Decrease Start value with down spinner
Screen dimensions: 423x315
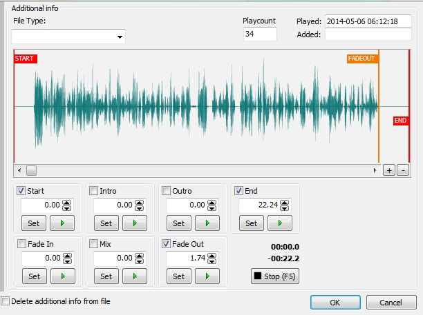click(x=67, y=208)
